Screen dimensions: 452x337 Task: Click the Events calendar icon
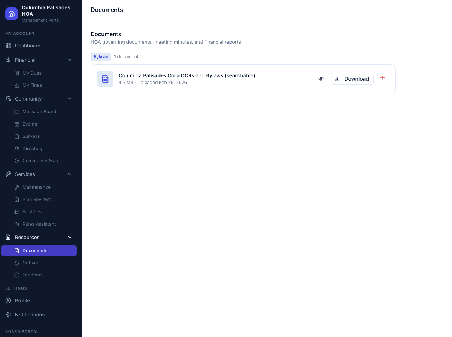pyautogui.click(x=17, y=124)
